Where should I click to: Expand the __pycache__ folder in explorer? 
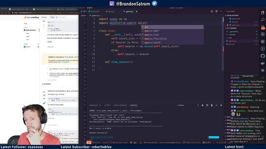click(234, 31)
